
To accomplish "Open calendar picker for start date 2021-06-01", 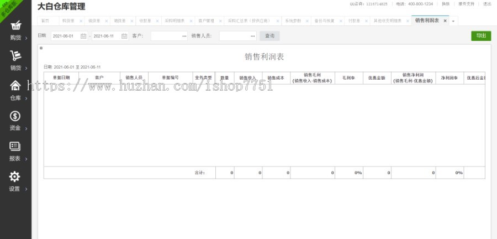I will coord(83,36).
